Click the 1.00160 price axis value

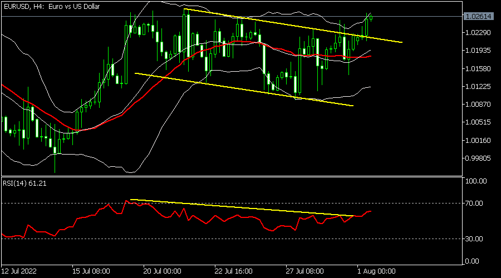tap(478, 140)
